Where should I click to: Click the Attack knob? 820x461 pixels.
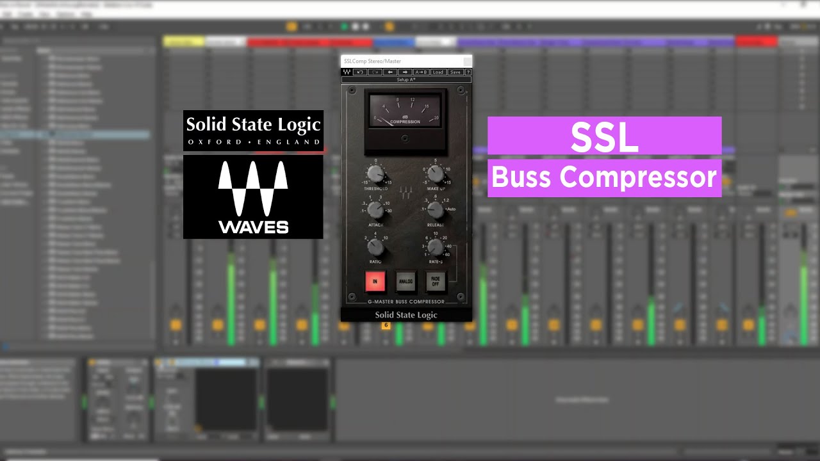376,210
